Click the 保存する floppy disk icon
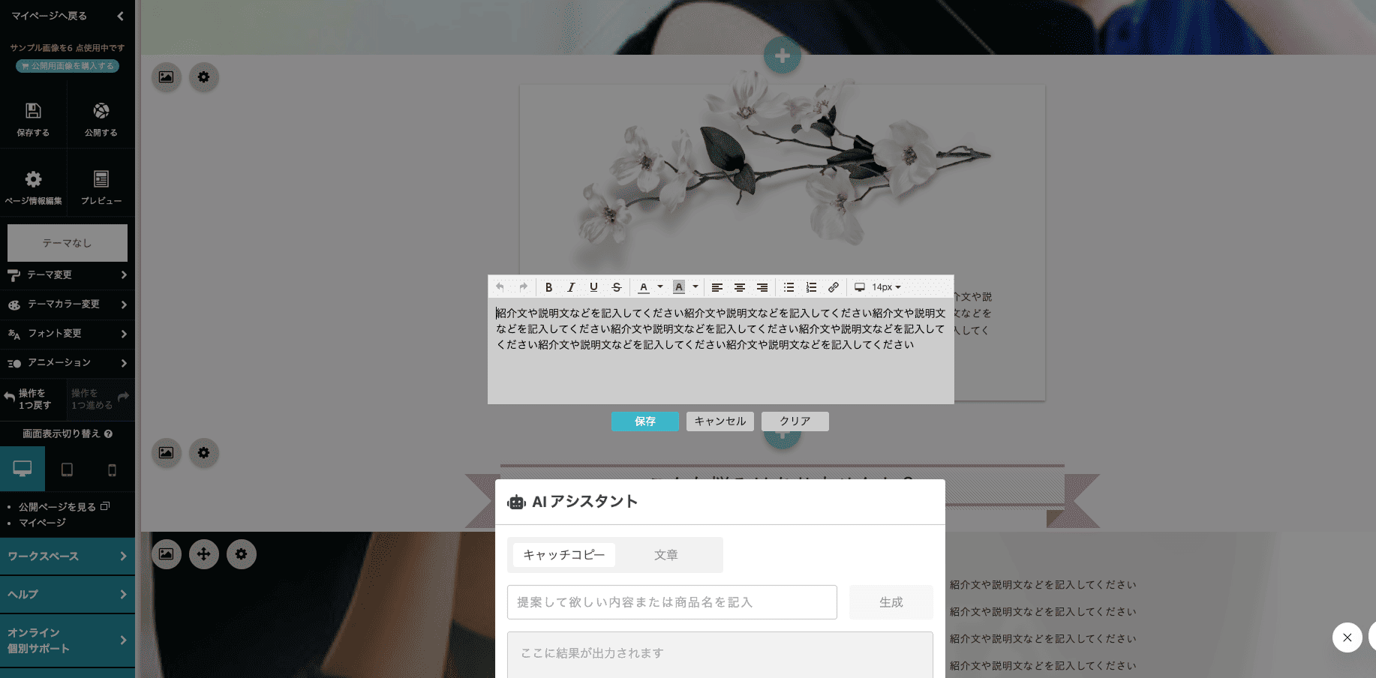 (x=33, y=111)
